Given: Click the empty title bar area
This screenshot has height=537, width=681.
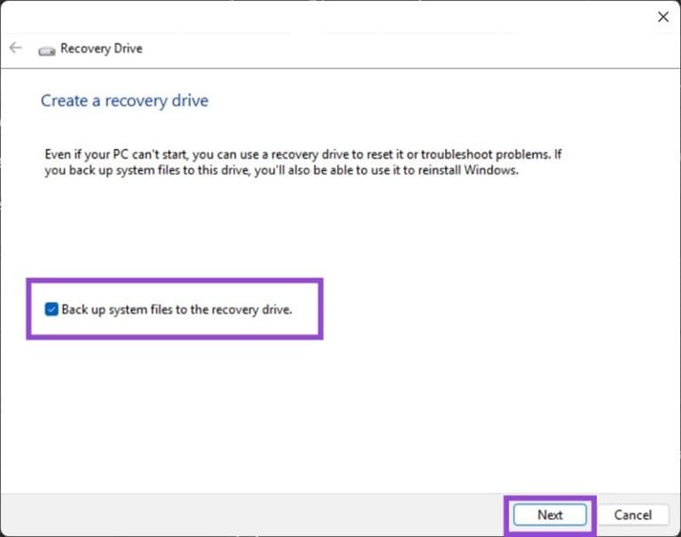Looking at the screenshot, I should [355, 17].
